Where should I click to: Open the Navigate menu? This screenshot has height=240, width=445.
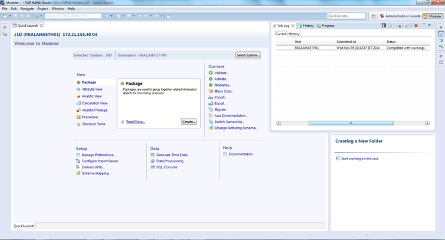pos(27,8)
